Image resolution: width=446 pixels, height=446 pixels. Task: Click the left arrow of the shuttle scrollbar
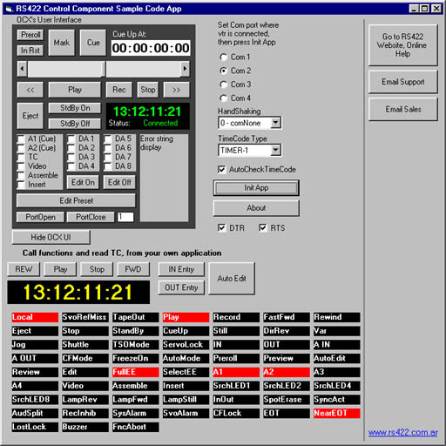(23, 69)
